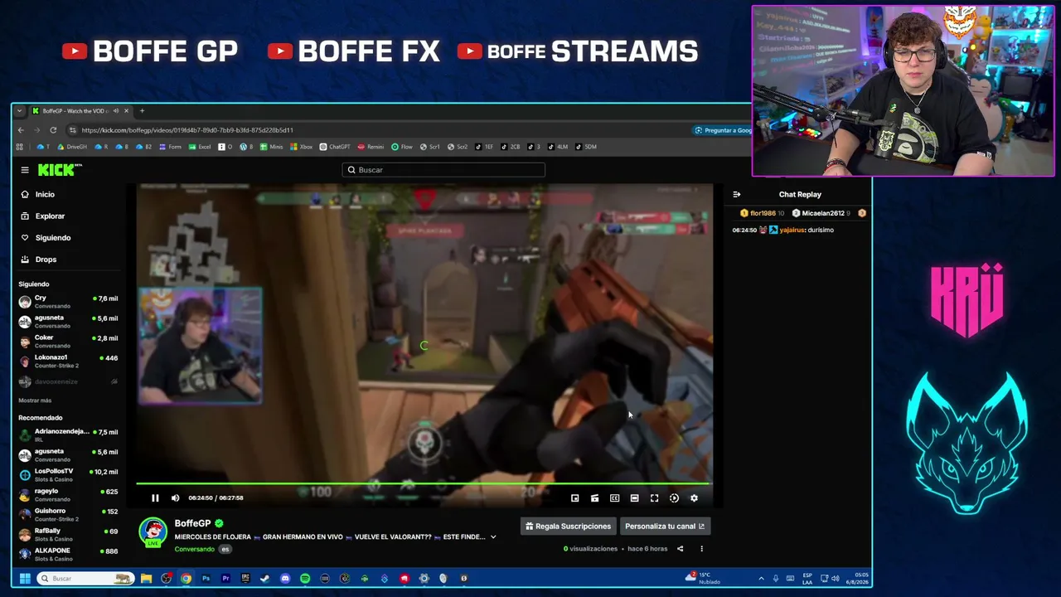The width and height of the screenshot is (1061, 597).
Task: Open the Chrome tab search dropdown
Action: point(19,111)
